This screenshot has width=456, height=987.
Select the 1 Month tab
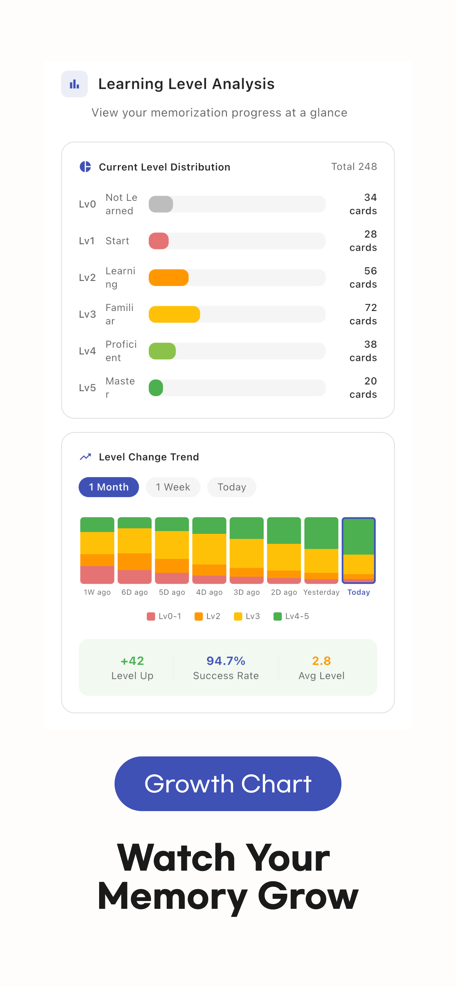pyautogui.click(x=109, y=487)
